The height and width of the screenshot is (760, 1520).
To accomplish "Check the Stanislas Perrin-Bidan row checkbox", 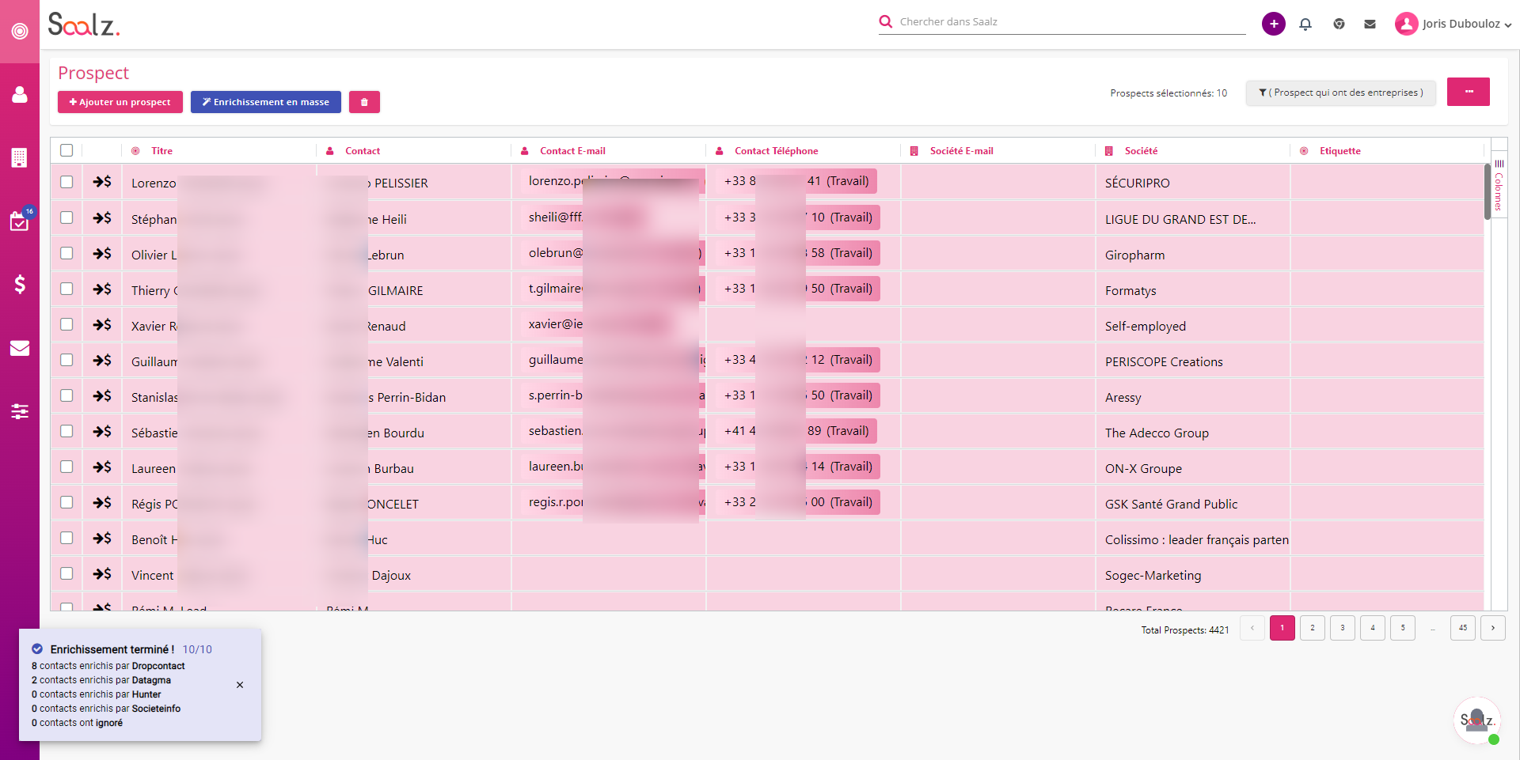I will point(66,395).
